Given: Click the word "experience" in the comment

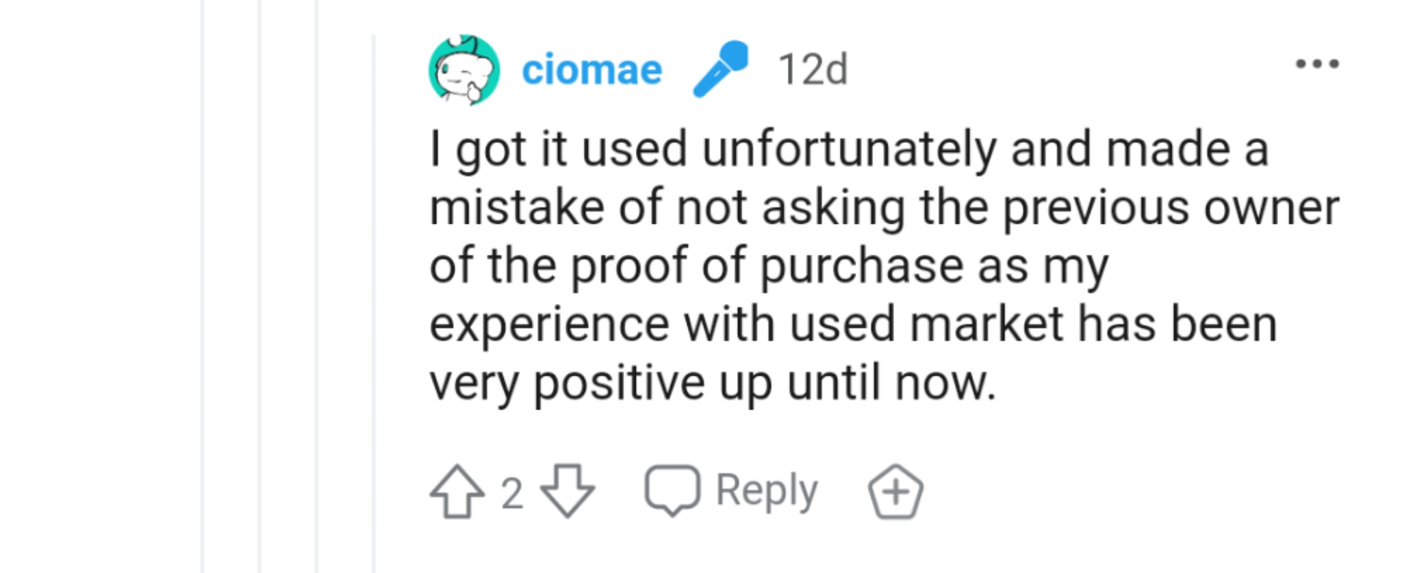Looking at the screenshot, I should click(549, 324).
